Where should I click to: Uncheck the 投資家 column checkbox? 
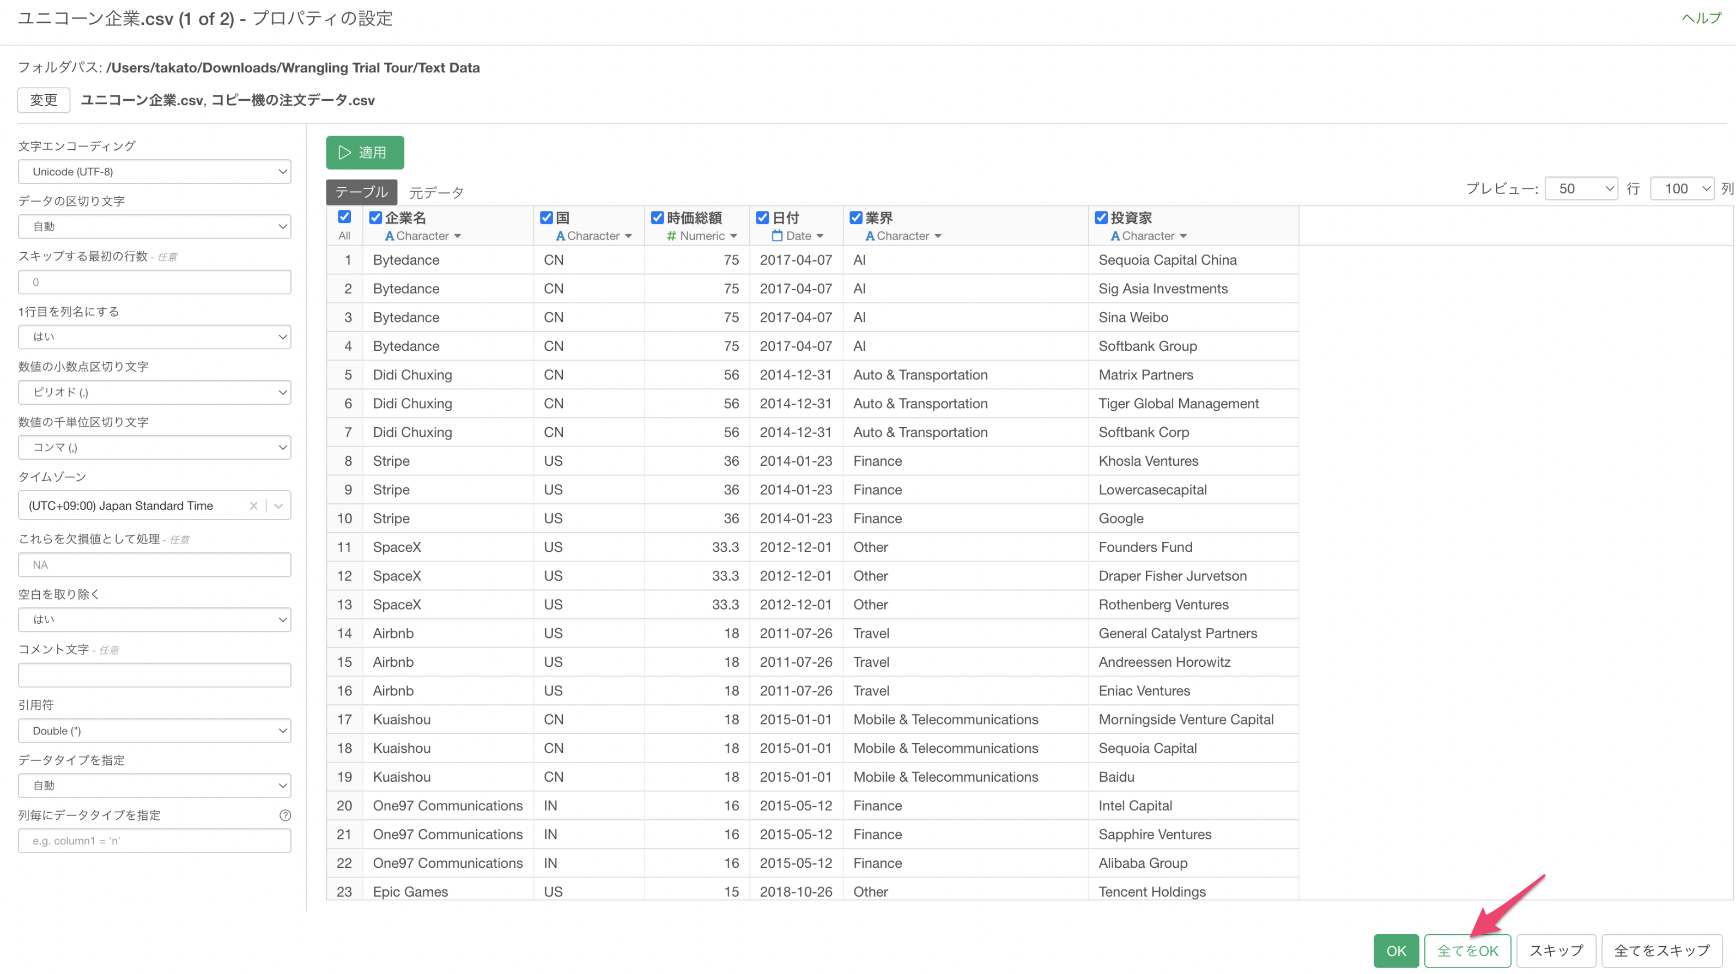(1102, 217)
